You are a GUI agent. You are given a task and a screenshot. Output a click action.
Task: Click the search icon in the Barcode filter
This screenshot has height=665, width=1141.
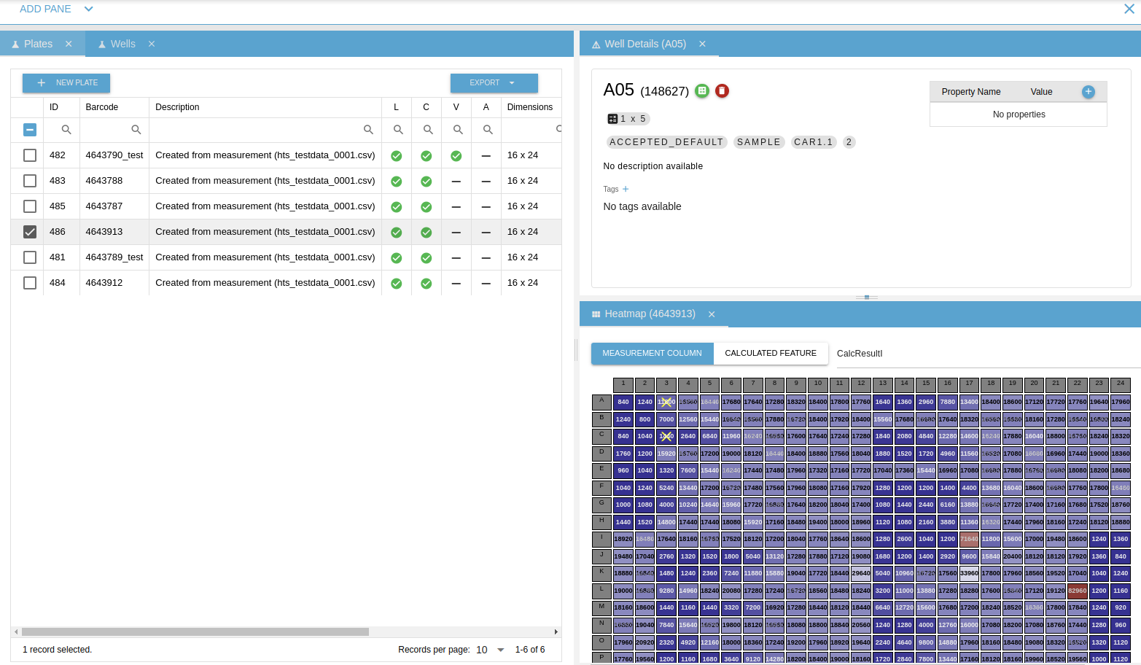point(136,130)
